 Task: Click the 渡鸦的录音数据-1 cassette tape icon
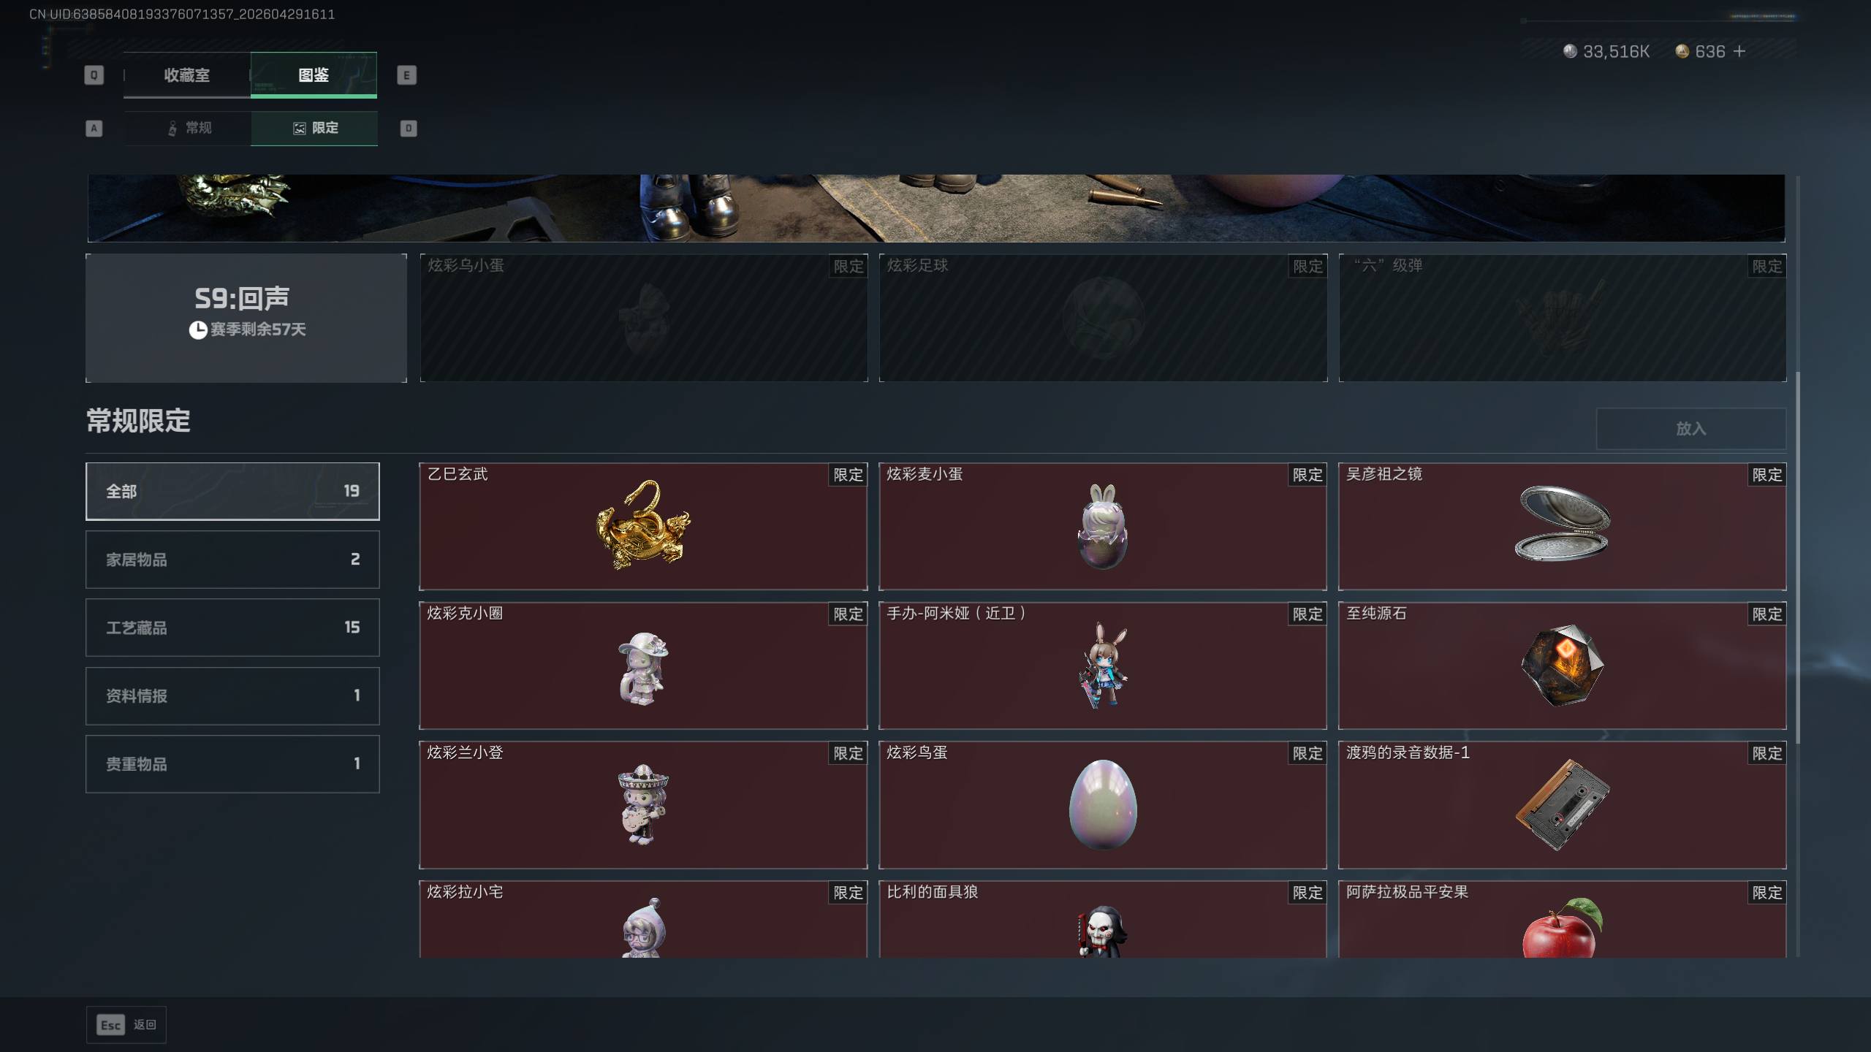[x=1562, y=804]
